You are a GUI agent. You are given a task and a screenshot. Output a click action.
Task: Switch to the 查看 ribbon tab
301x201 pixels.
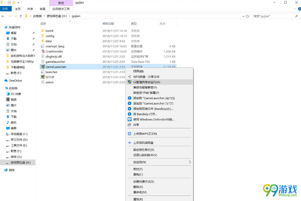click(42, 9)
